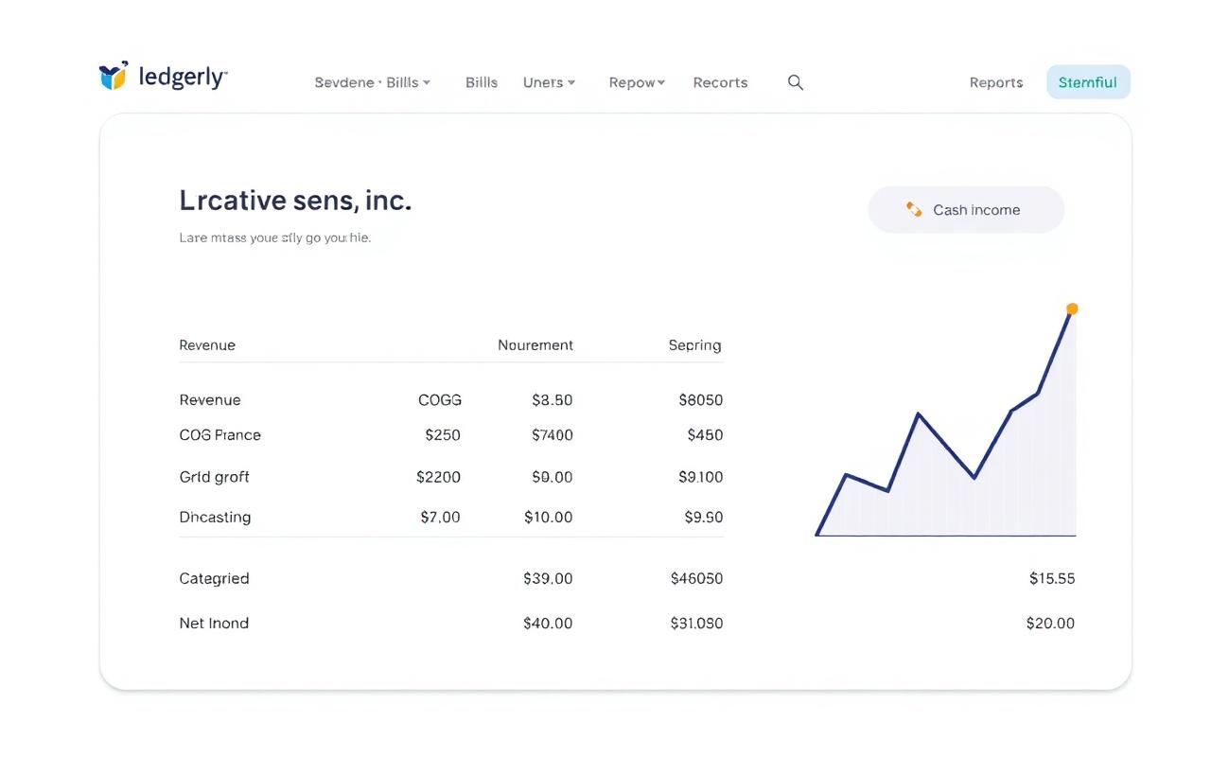1211x757 pixels.
Task: Click the Nourement column header
Action: tap(535, 344)
